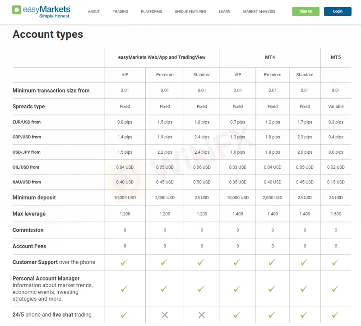Click Personal Account Manager checkmark for MT4 Premium

[272, 289]
